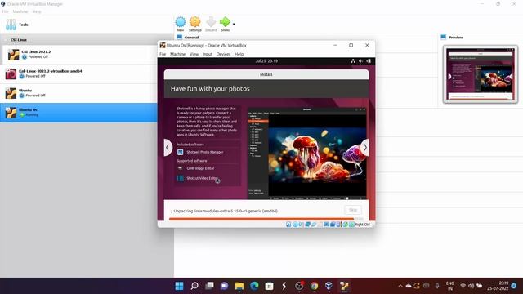Switch the ENG IN input language
The width and height of the screenshot is (523, 294).
450,286
